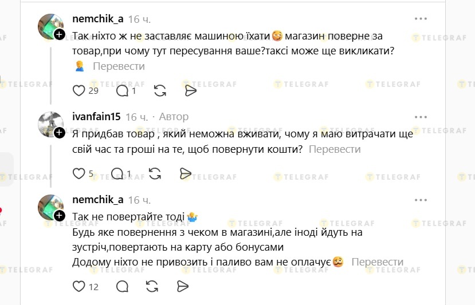Repost ivanfain15's comment
The image size is (475, 305).
(155, 173)
